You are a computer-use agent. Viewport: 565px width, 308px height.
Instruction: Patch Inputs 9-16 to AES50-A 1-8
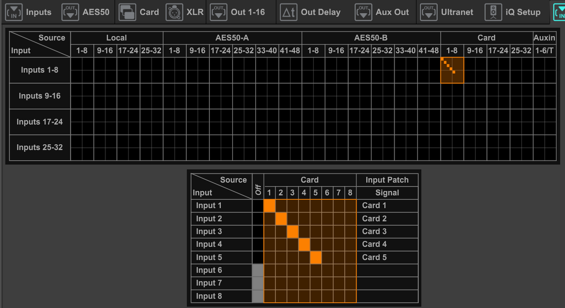pyautogui.click(x=174, y=96)
